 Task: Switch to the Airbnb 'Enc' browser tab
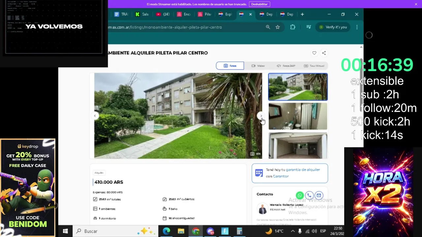point(184,14)
